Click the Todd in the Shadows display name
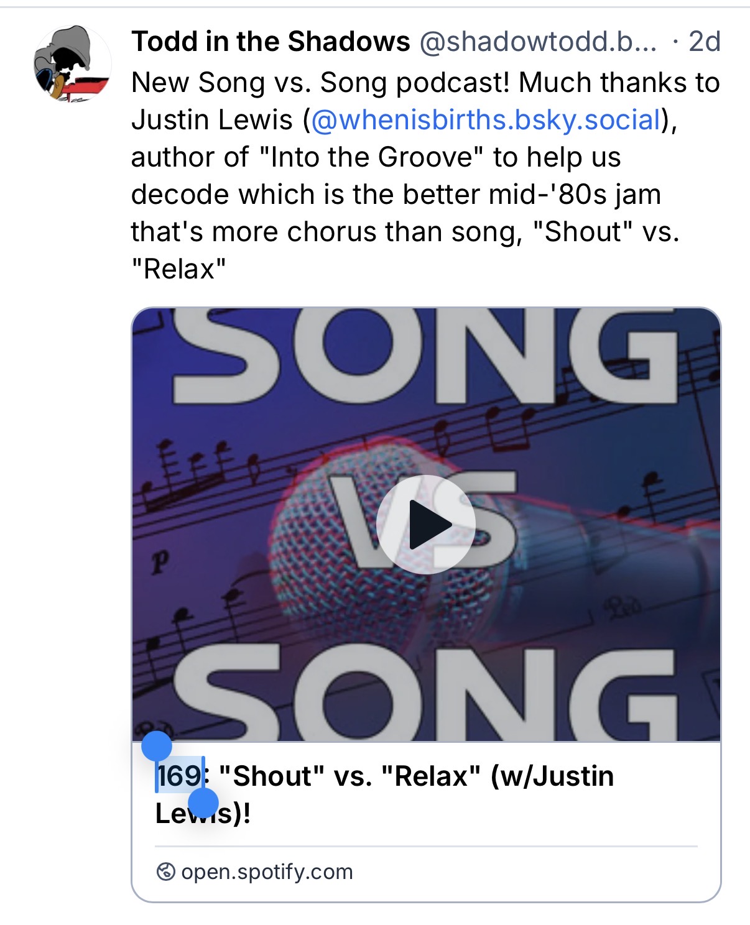Image resolution: width=750 pixels, height=925 pixels. 271,42
